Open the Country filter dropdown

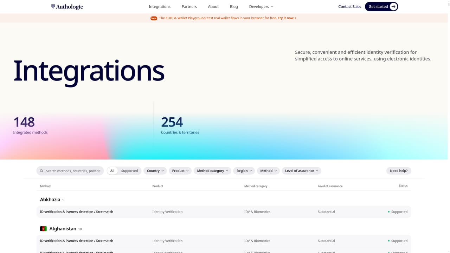(x=155, y=171)
